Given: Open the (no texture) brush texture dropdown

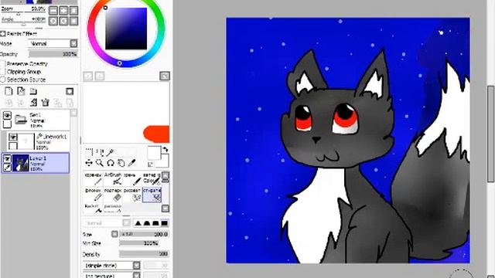Looking at the screenshot, I should point(111,275).
